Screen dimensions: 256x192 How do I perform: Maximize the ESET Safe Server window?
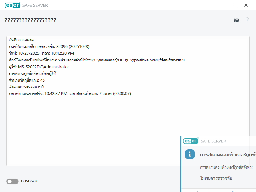(x=236, y=5)
